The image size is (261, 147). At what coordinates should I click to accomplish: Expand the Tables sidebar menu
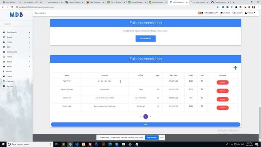[16, 62]
